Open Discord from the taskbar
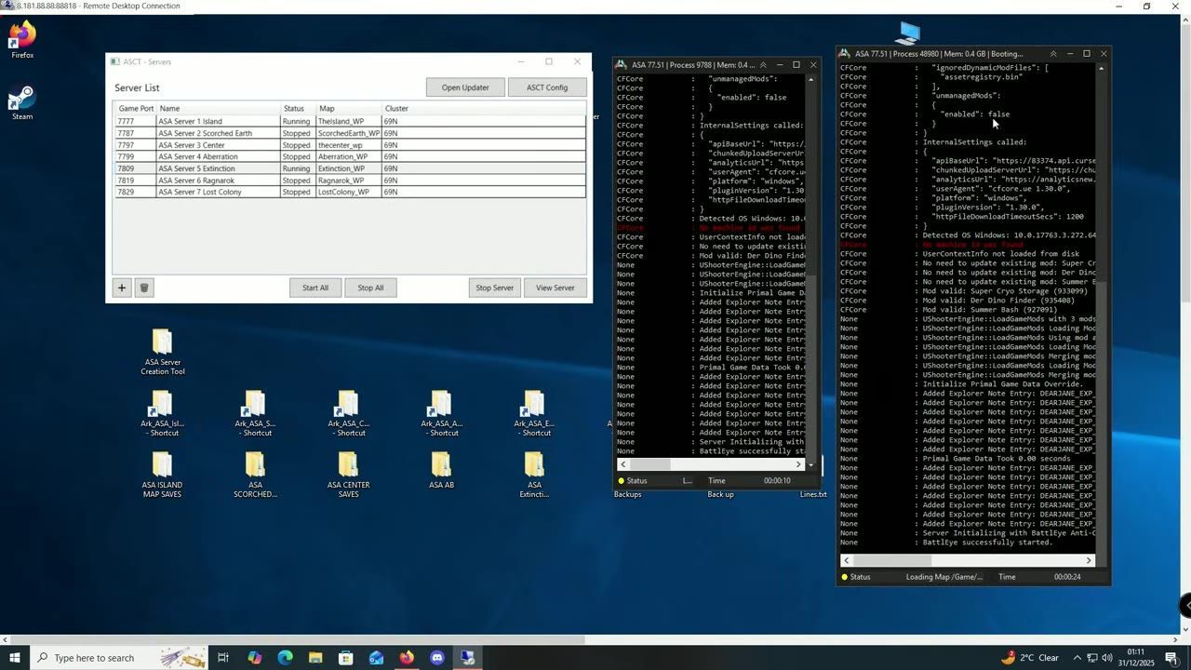Image resolution: width=1191 pixels, height=670 pixels. 437,658
